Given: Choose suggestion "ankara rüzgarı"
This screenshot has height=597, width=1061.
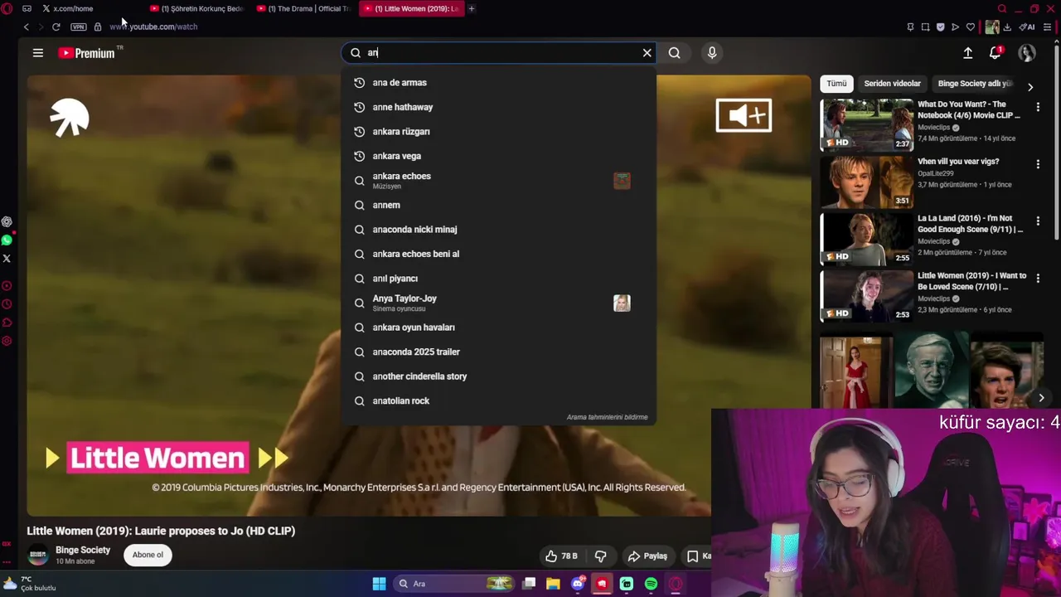Looking at the screenshot, I should pyautogui.click(x=498, y=132).
